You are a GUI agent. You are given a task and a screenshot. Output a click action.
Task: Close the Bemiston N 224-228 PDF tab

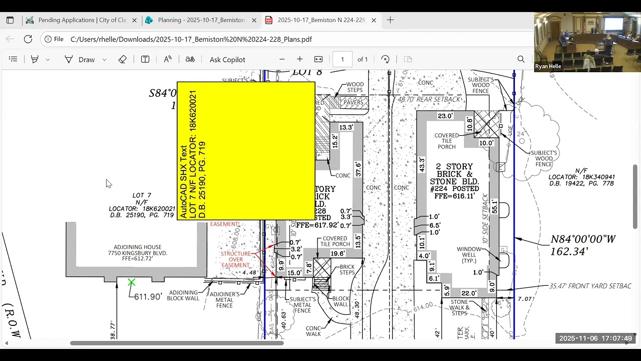(x=374, y=20)
